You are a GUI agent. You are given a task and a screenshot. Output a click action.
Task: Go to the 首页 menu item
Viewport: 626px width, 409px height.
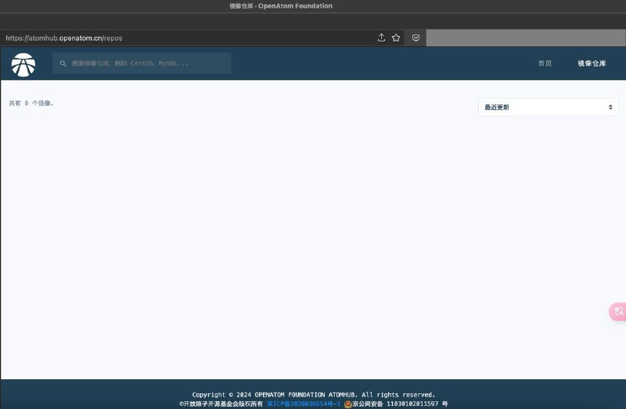tap(545, 63)
